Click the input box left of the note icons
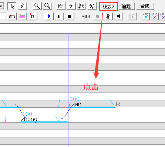The image size is (165, 147). coord(3,16)
